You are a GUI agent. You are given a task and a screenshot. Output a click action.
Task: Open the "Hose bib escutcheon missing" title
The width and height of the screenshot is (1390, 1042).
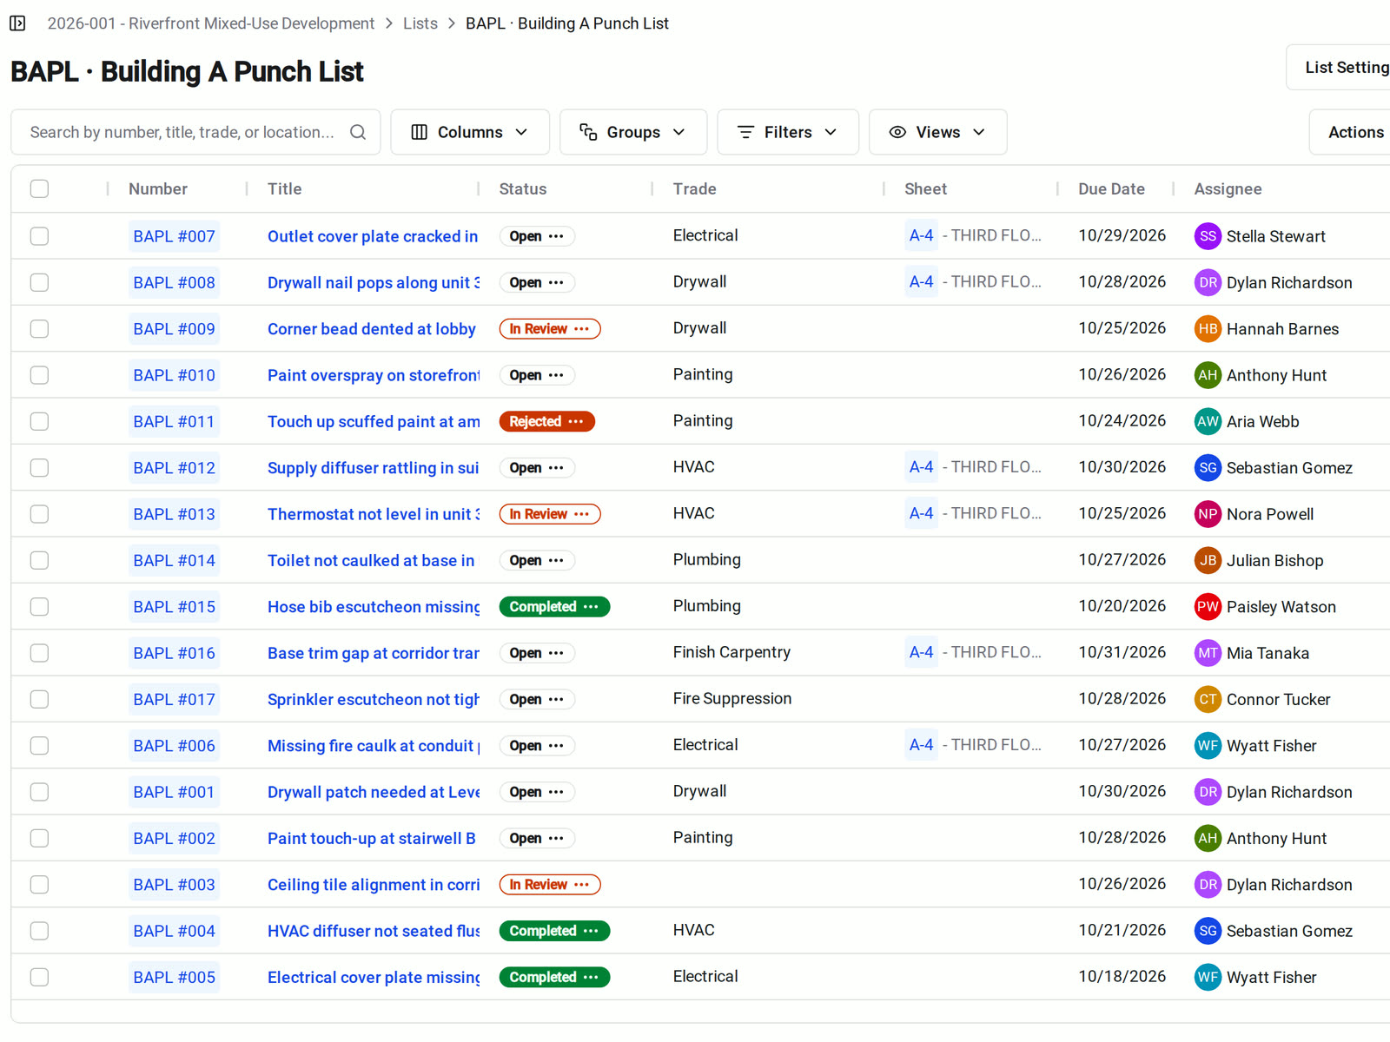coord(374,607)
